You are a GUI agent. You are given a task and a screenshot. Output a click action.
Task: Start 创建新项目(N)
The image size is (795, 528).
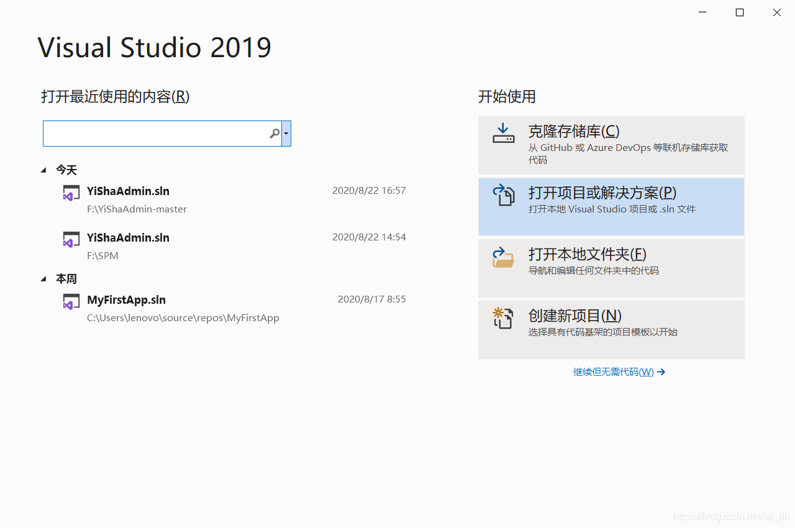tap(611, 330)
